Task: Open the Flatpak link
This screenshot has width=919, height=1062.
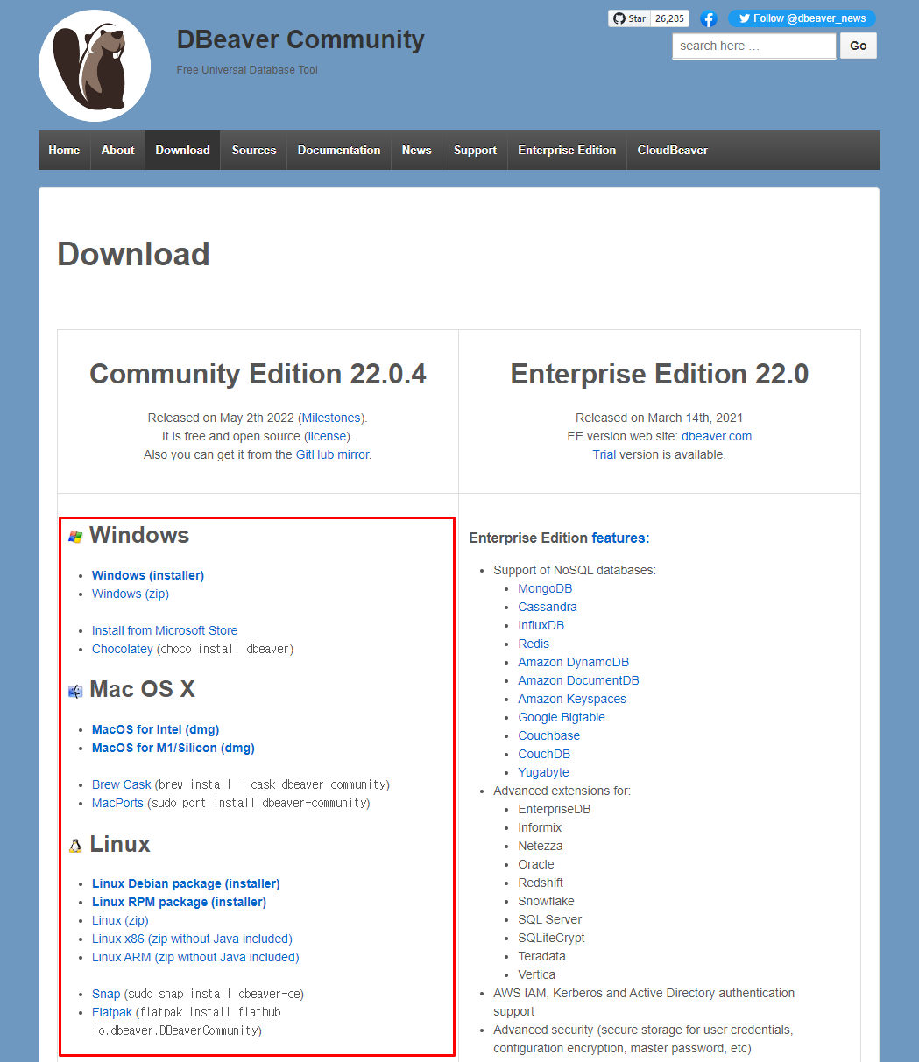Action: click(x=112, y=1012)
